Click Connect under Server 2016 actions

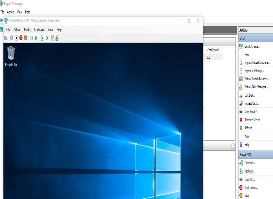click(250, 163)
